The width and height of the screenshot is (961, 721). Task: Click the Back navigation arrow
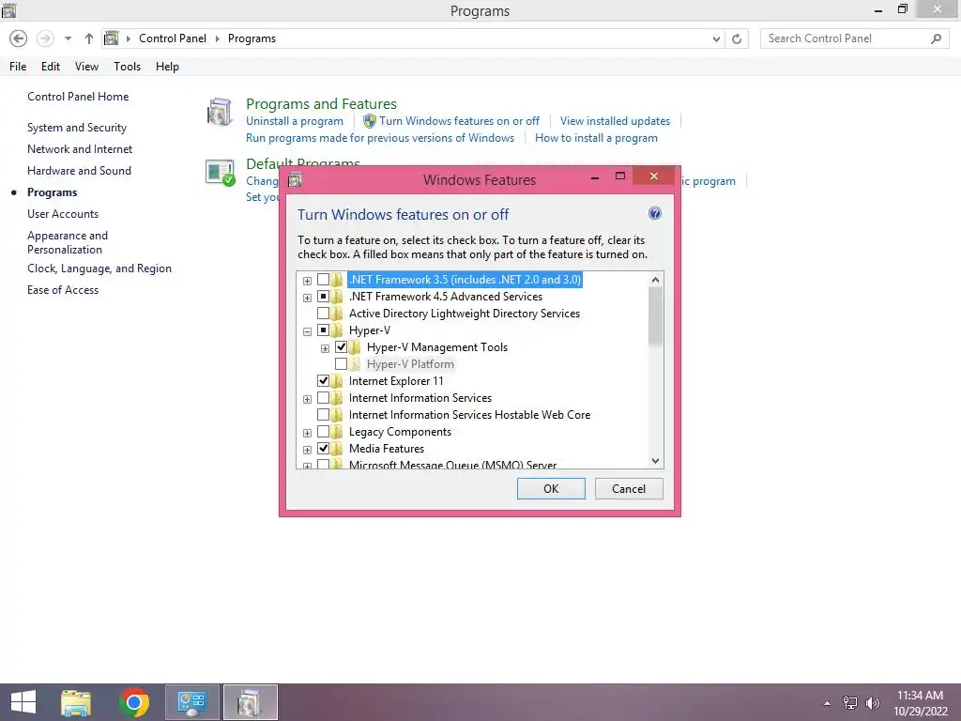[x=19, y=38]
